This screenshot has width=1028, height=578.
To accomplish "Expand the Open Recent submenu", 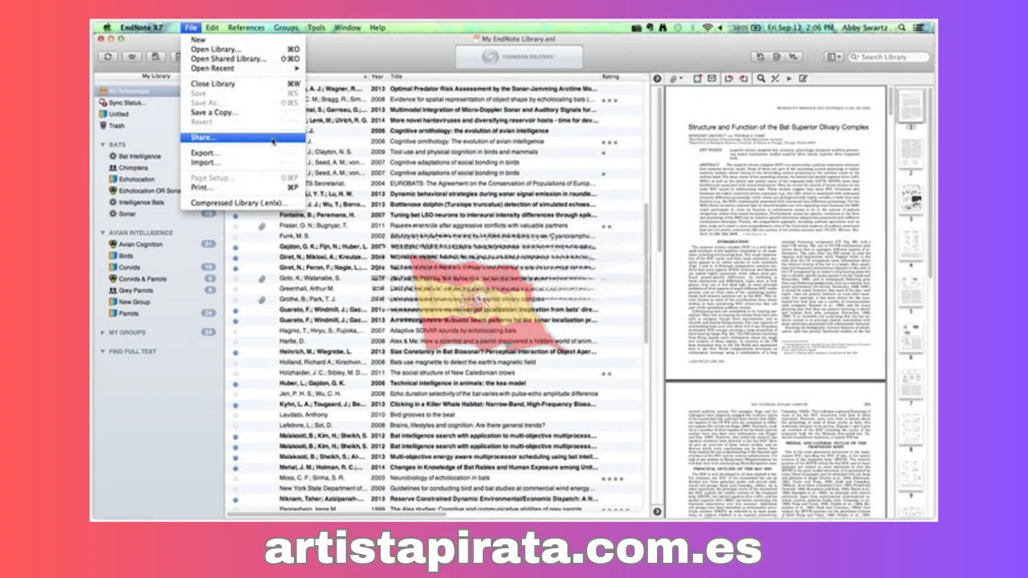I will [243, 68].
